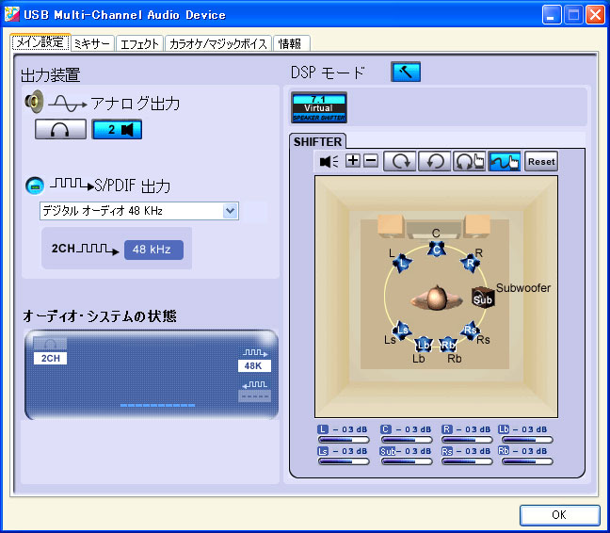610x533 pixels.
Task: Adjust the L channel dB slider
Action: click(344, 439)
